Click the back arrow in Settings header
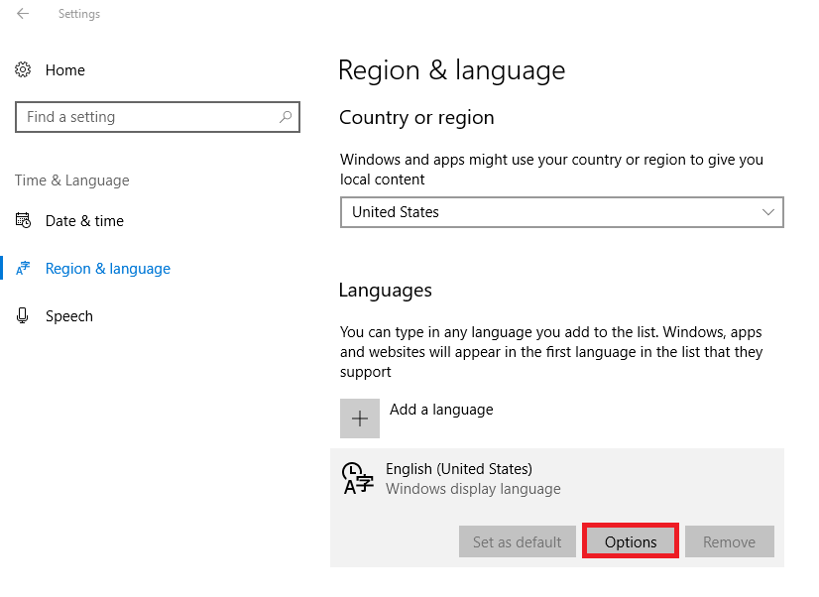Image resolution: width=819 pixels, height=597 pixels. [x=23, y=14]
